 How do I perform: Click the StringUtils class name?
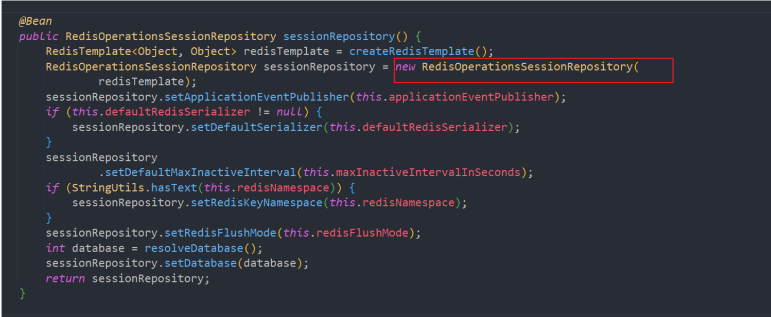tap(109, 188)
